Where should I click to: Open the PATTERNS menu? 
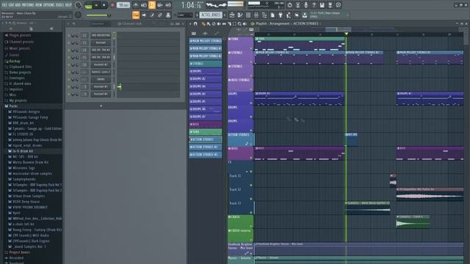(28, 5)
